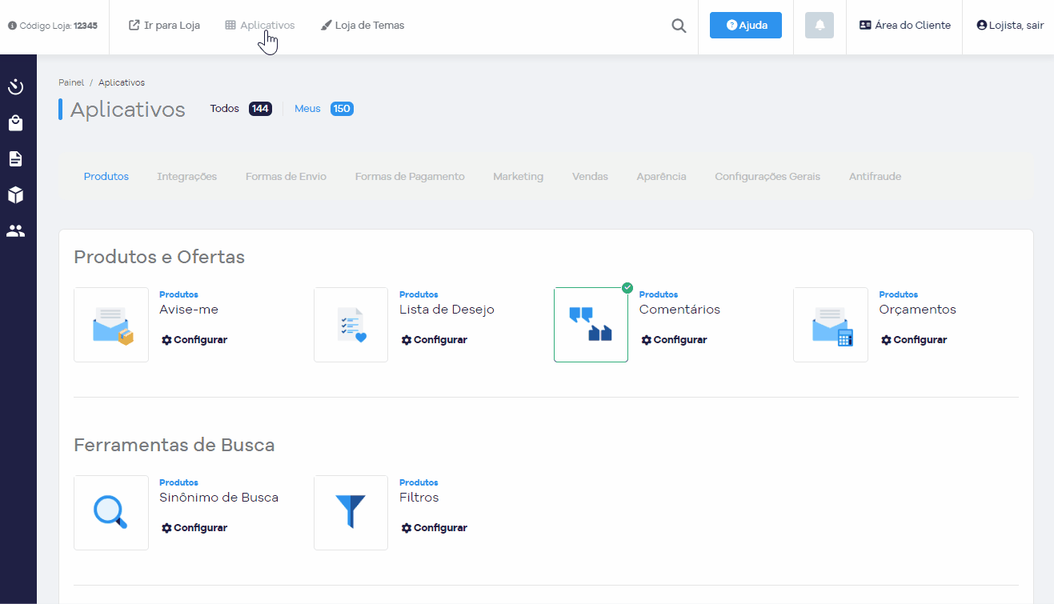Screen dimensions: 1054x604
Task: Switch to the Vendas tab
Action: 590,177
